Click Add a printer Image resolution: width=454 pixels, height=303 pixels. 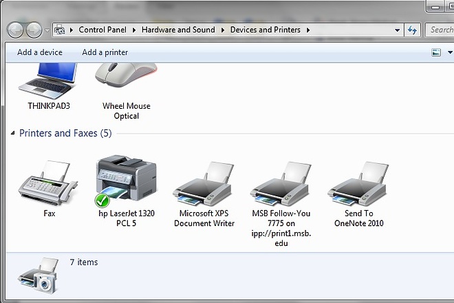105,52
